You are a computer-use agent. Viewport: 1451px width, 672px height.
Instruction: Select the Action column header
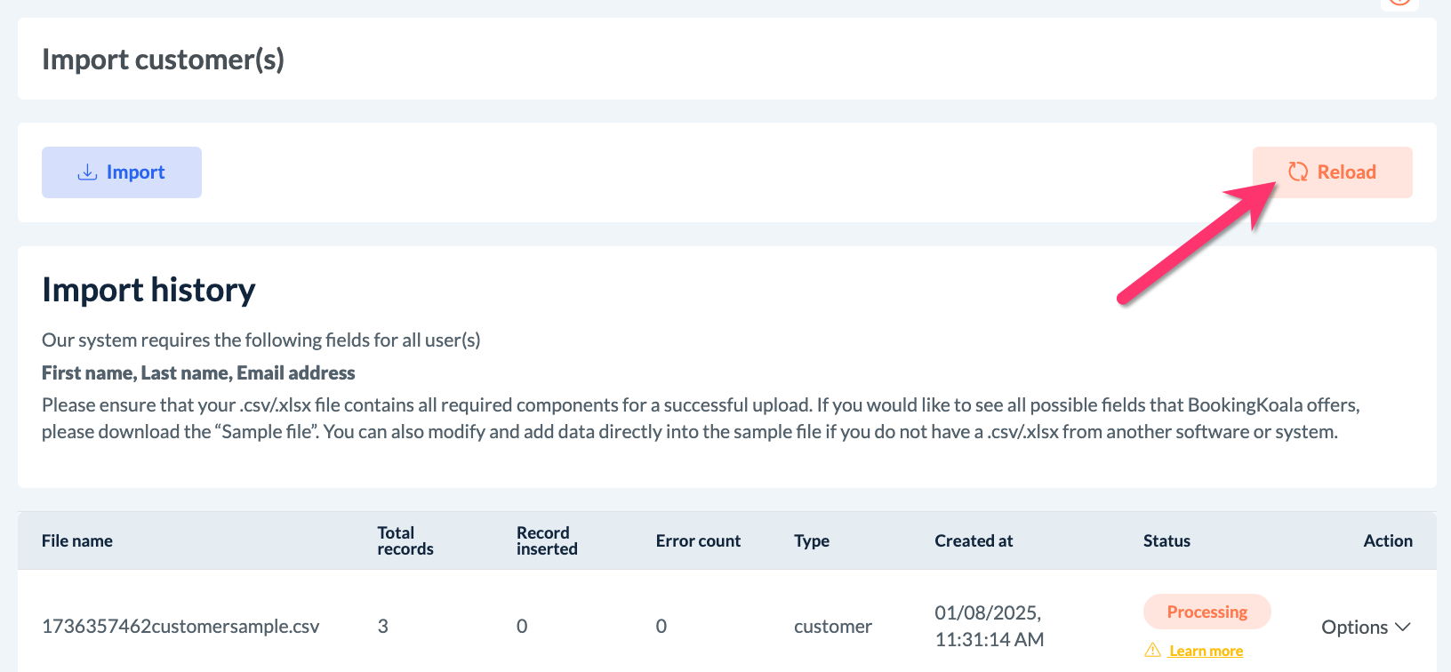(x=1387, y=540)
